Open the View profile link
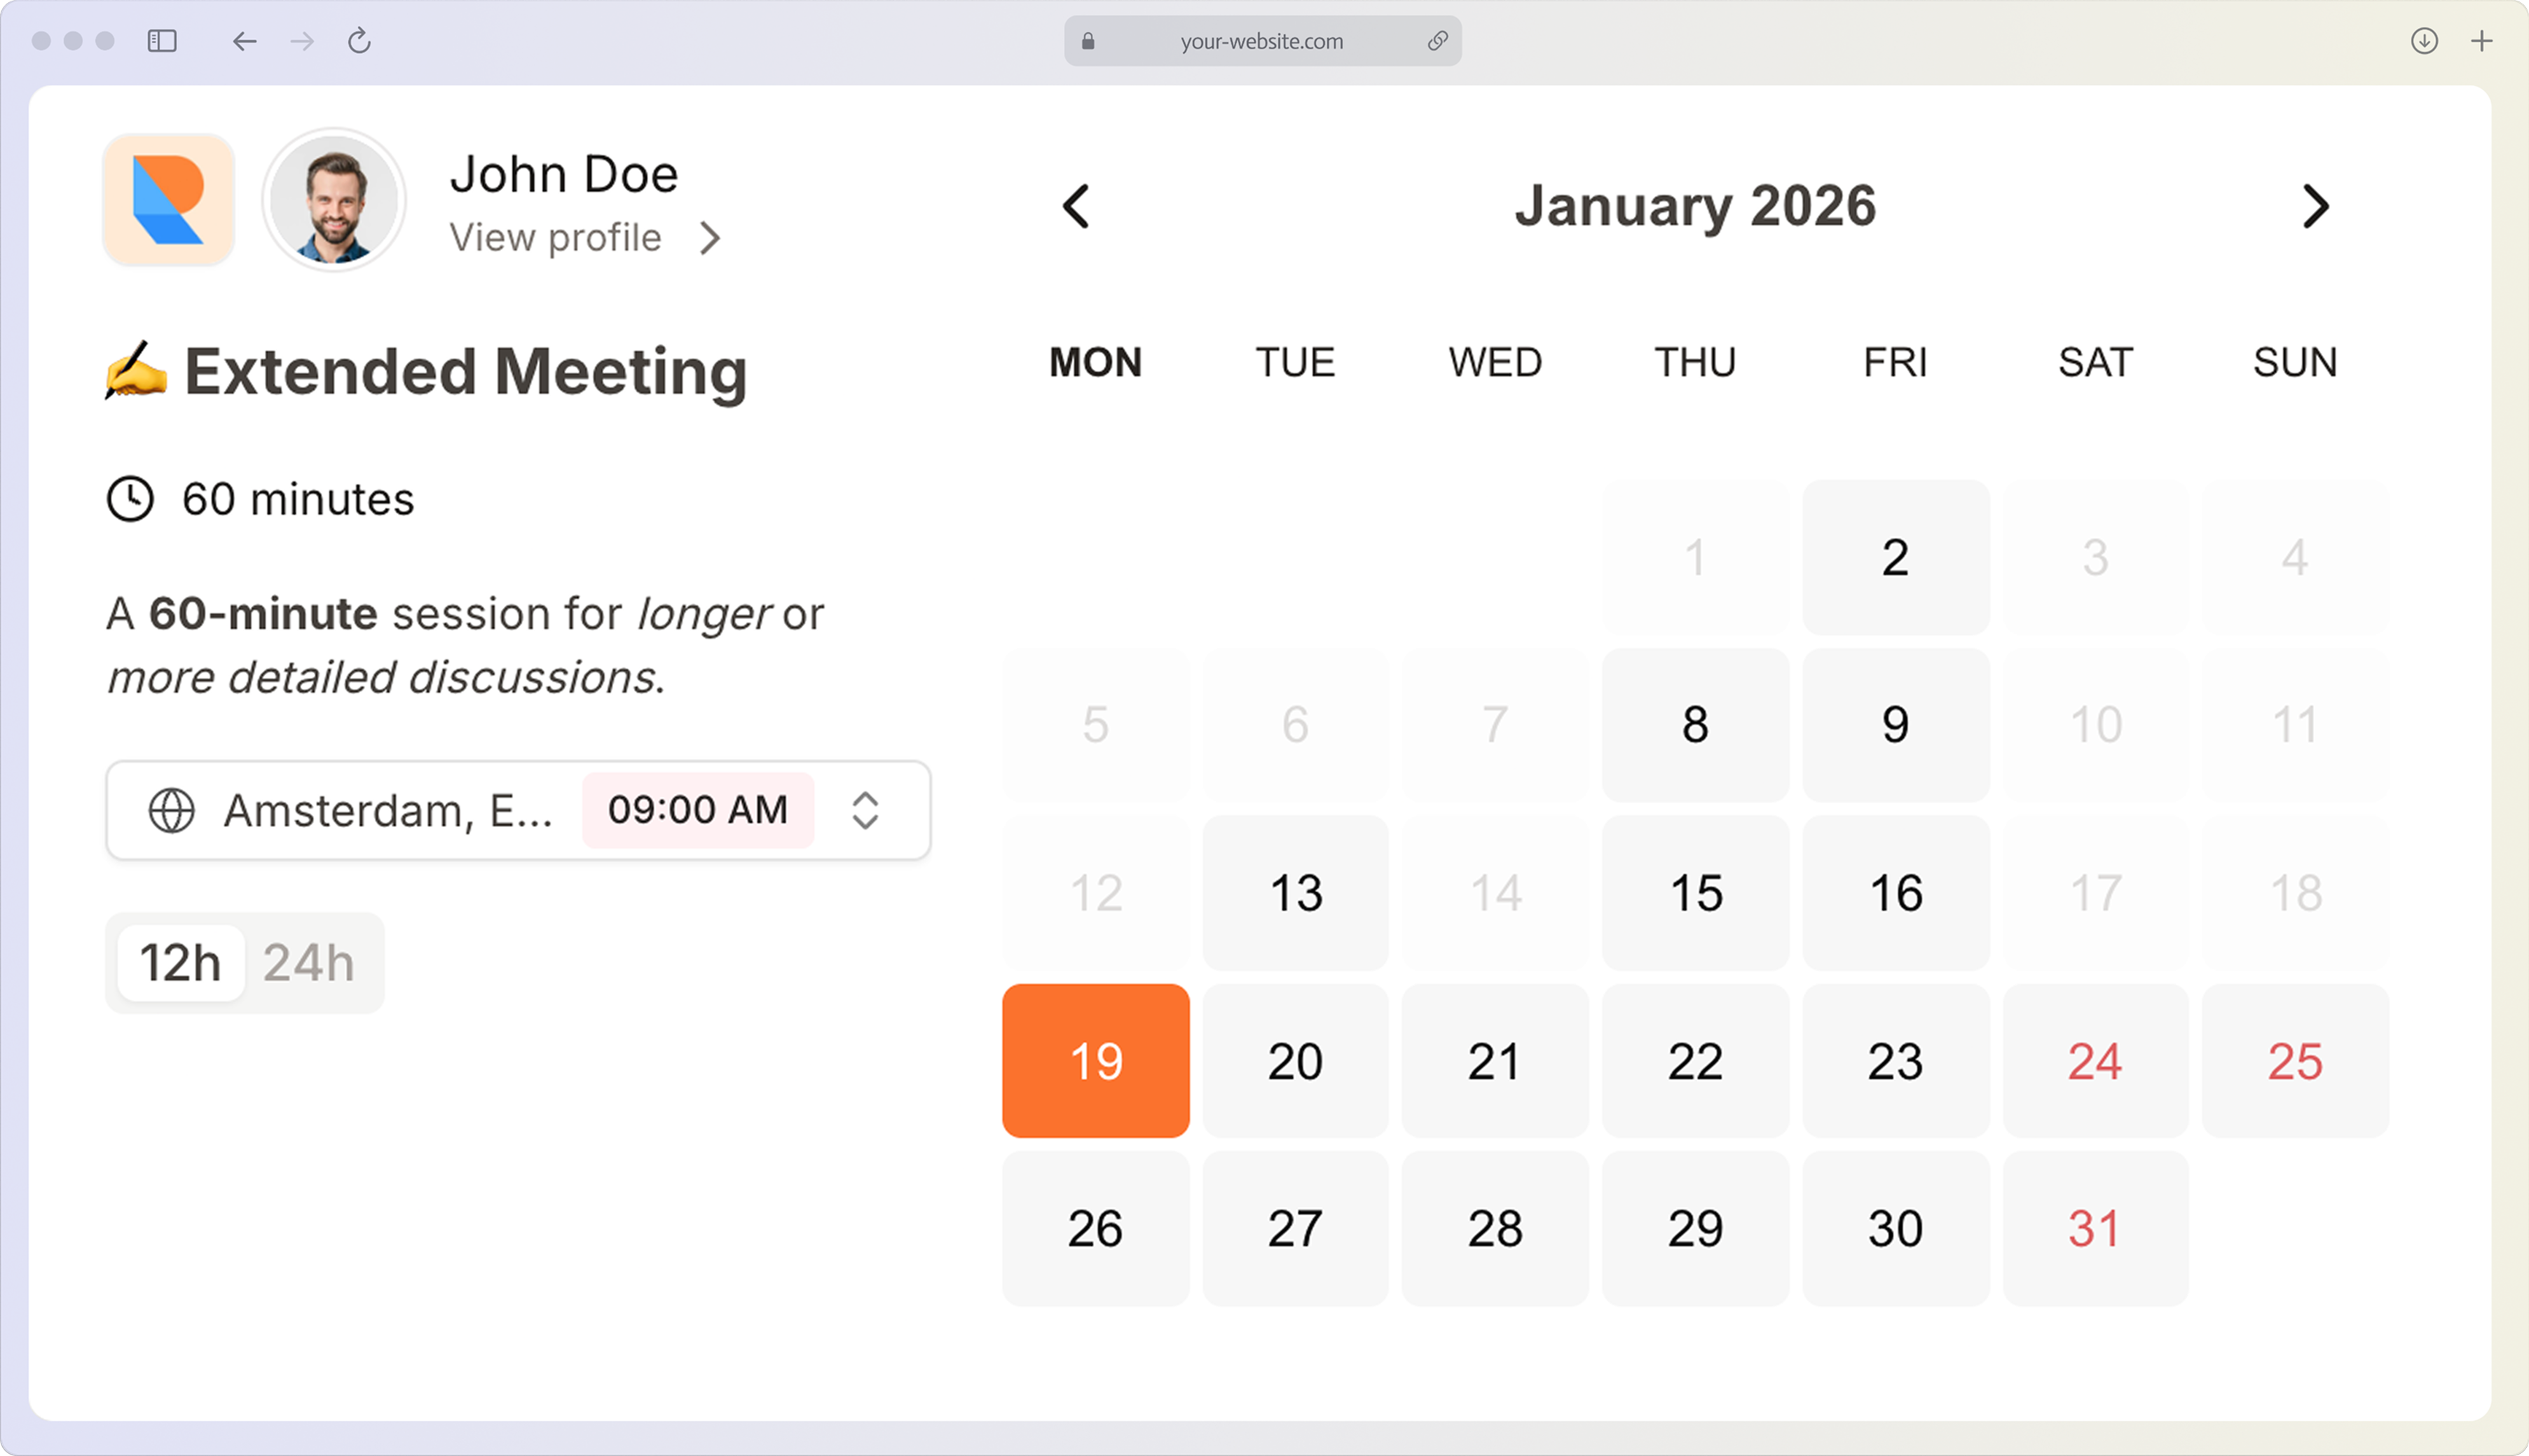 (555, 238)
